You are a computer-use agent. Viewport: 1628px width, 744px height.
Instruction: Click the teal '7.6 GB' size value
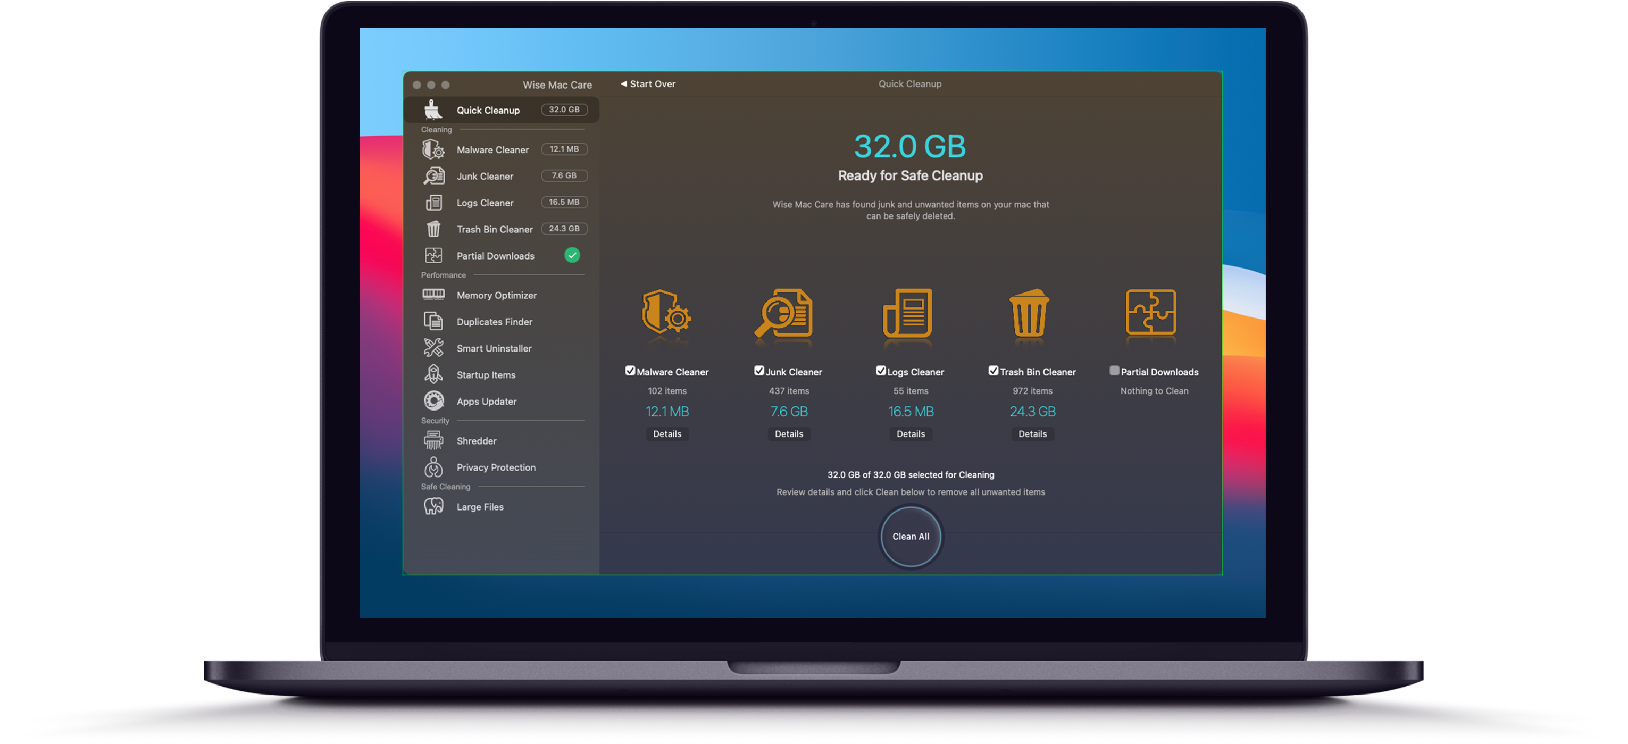click(x=789, y=412)
